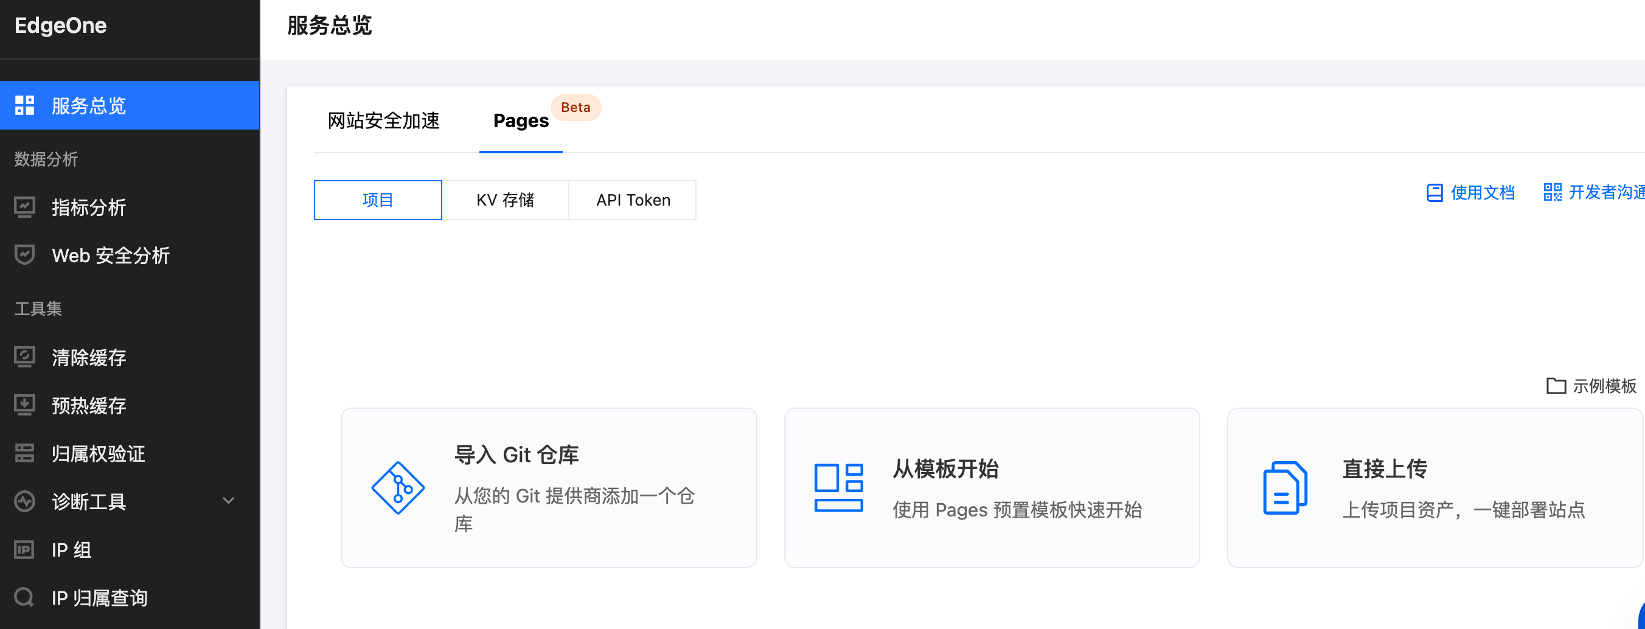The image size is (1645, 629).
Task: Click the IP 归属查询 magnifier icon
Action: (x=24, y=598)
